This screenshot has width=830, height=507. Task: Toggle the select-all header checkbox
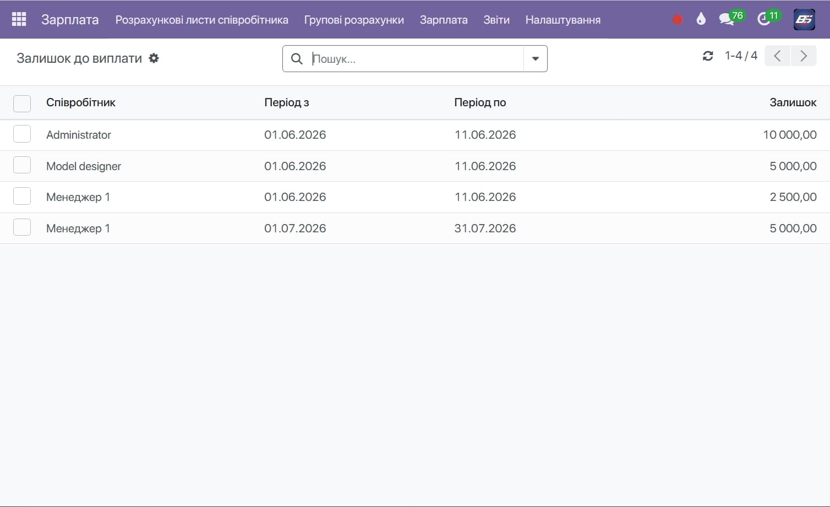click(22, 103)
